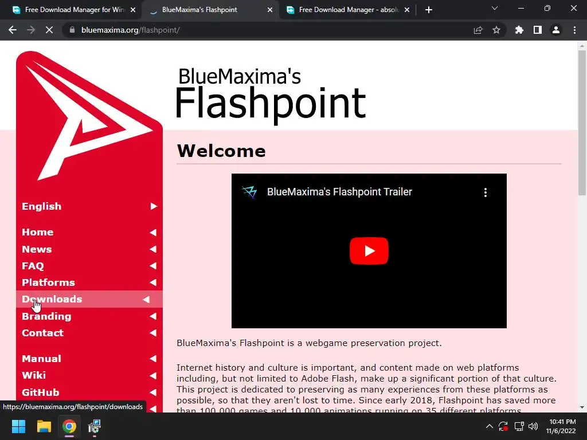Go back using the browser back arrow

click(13, 30)
